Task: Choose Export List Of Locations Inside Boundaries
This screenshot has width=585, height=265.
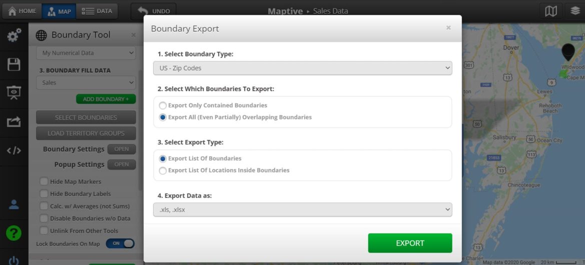Action: [163, 170]
